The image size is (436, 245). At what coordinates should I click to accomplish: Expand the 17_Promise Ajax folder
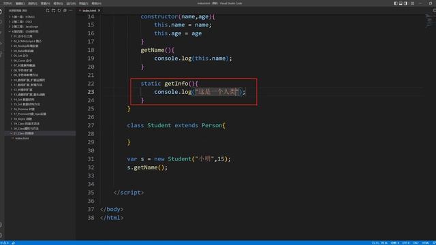[x=40, y=114]
